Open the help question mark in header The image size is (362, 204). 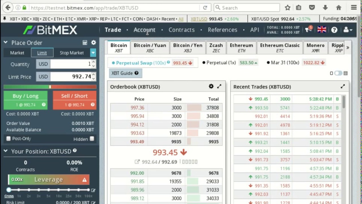tap(334, 30)
